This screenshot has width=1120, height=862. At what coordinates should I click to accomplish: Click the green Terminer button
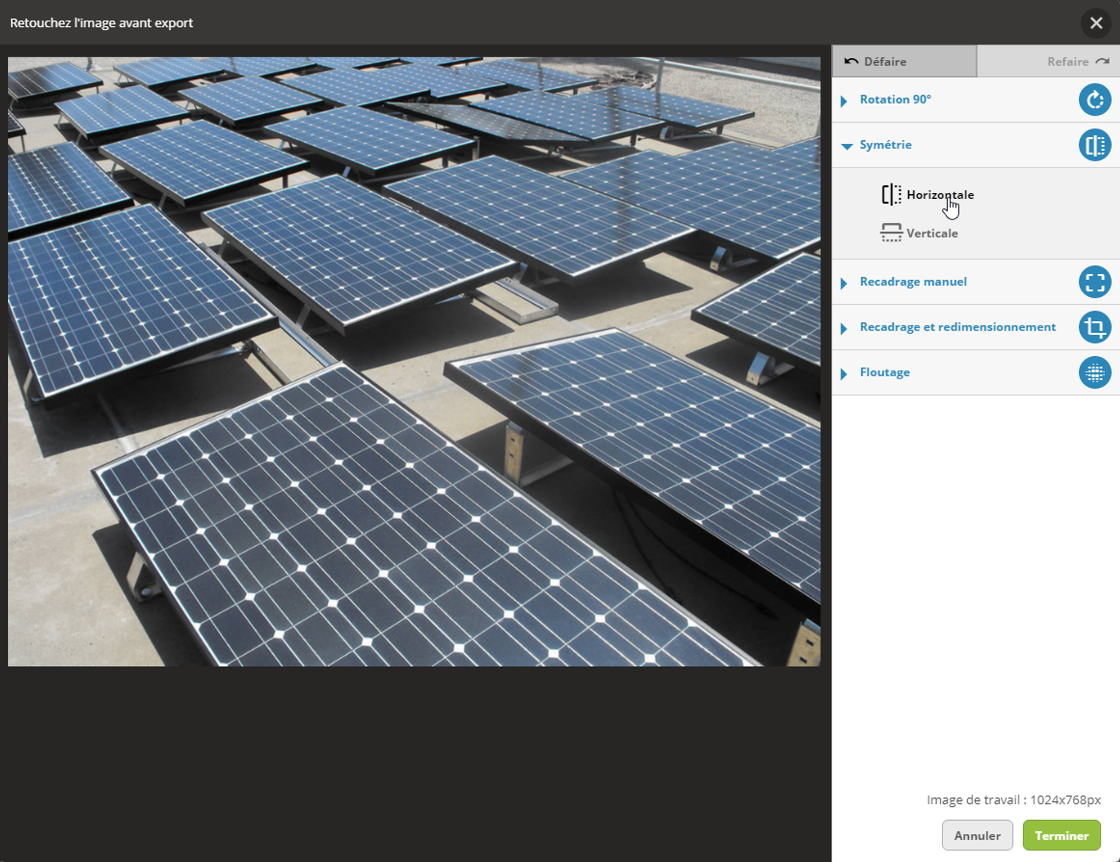point(1061,835)
